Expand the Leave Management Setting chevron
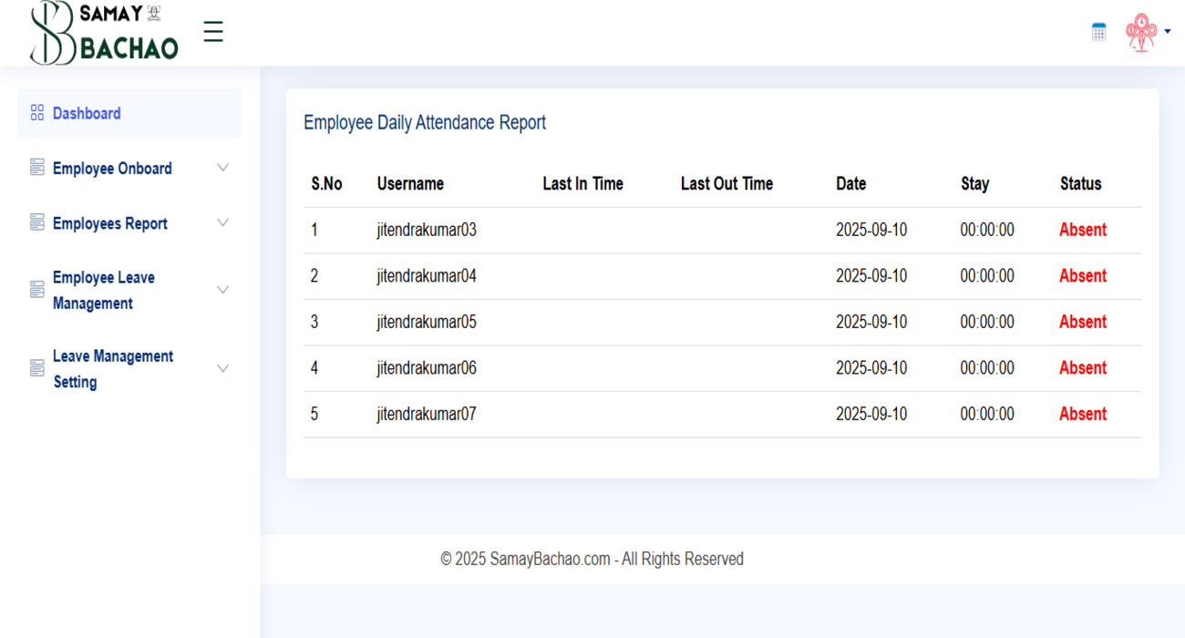Image resolution: width=1185 pixels, height=638 pixels. point(223,367)
